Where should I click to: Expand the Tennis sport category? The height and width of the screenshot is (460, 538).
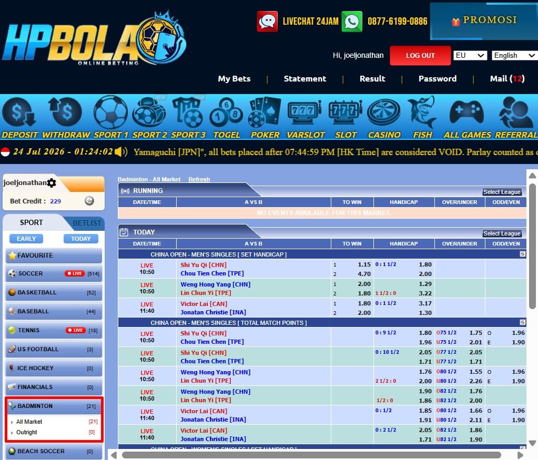54,330
